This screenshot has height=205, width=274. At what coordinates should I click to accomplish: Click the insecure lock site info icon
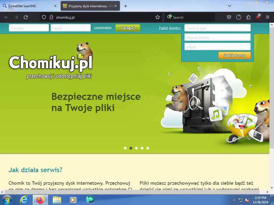point(51,17)
